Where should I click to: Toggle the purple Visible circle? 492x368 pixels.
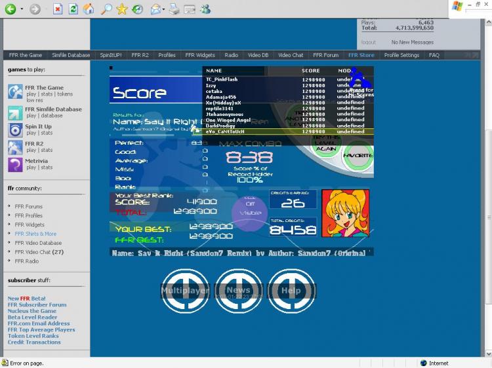[x=250, y=213]
